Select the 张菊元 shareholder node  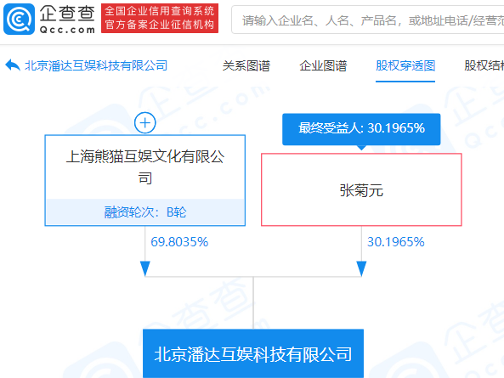point(361,189)
